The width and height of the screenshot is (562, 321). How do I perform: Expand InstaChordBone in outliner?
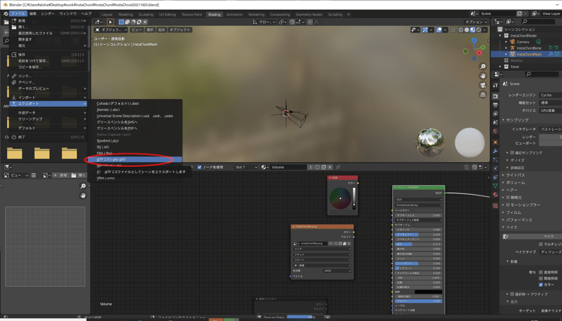[507, 48]
